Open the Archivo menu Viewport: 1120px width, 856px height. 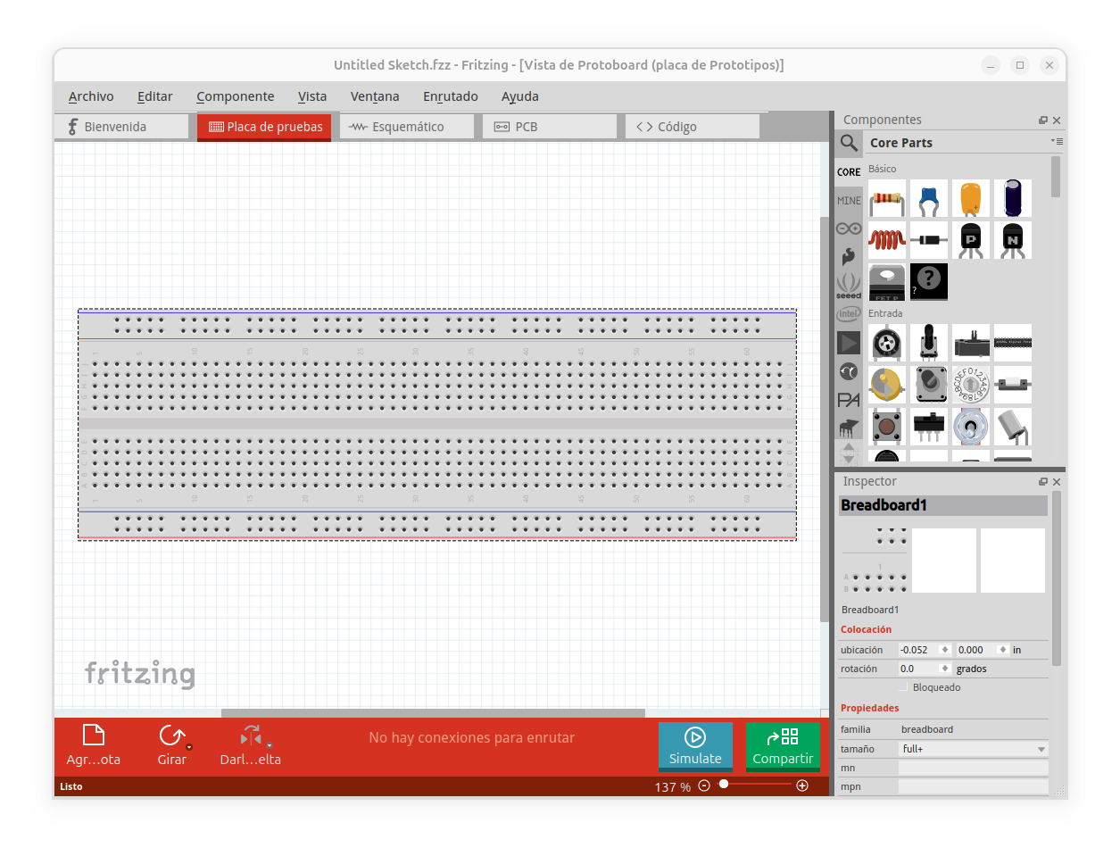point(91,96)
